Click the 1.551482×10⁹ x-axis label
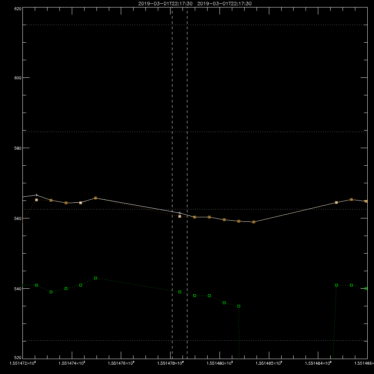This screenshot has width=374, height=374. pos(269,363)
